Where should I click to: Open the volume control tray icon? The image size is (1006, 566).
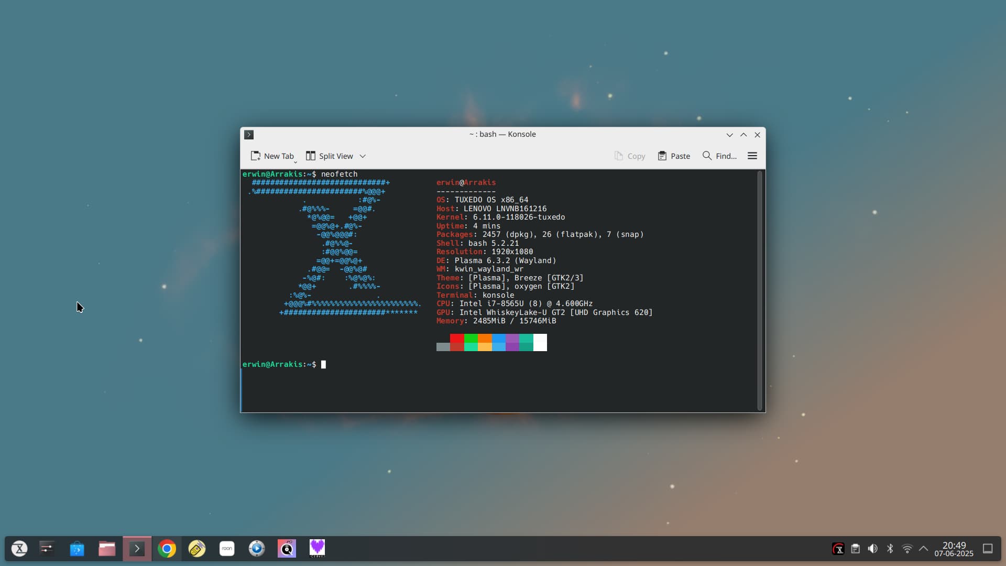872,549
